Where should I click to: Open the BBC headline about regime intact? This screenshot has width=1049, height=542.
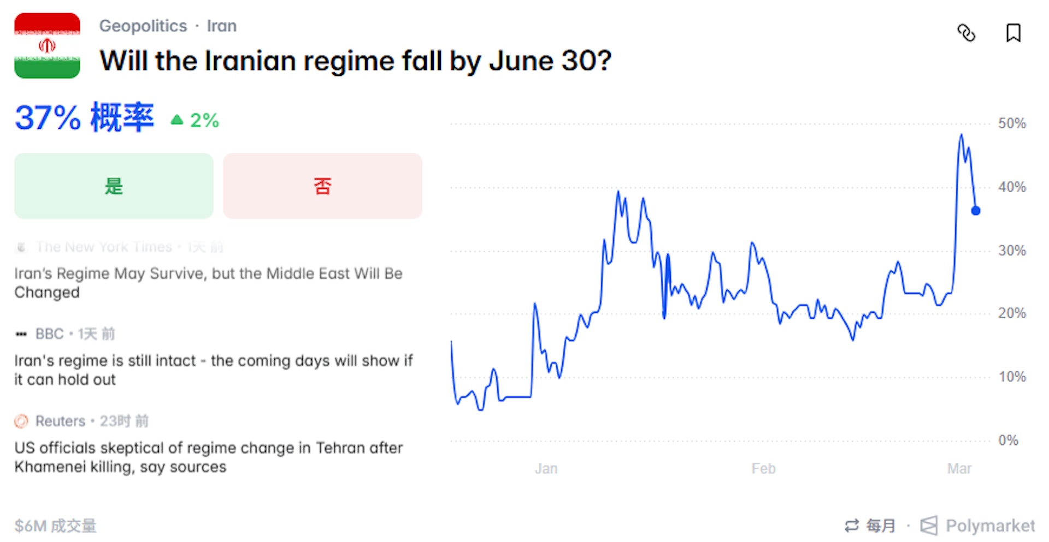tap(213, 370)
